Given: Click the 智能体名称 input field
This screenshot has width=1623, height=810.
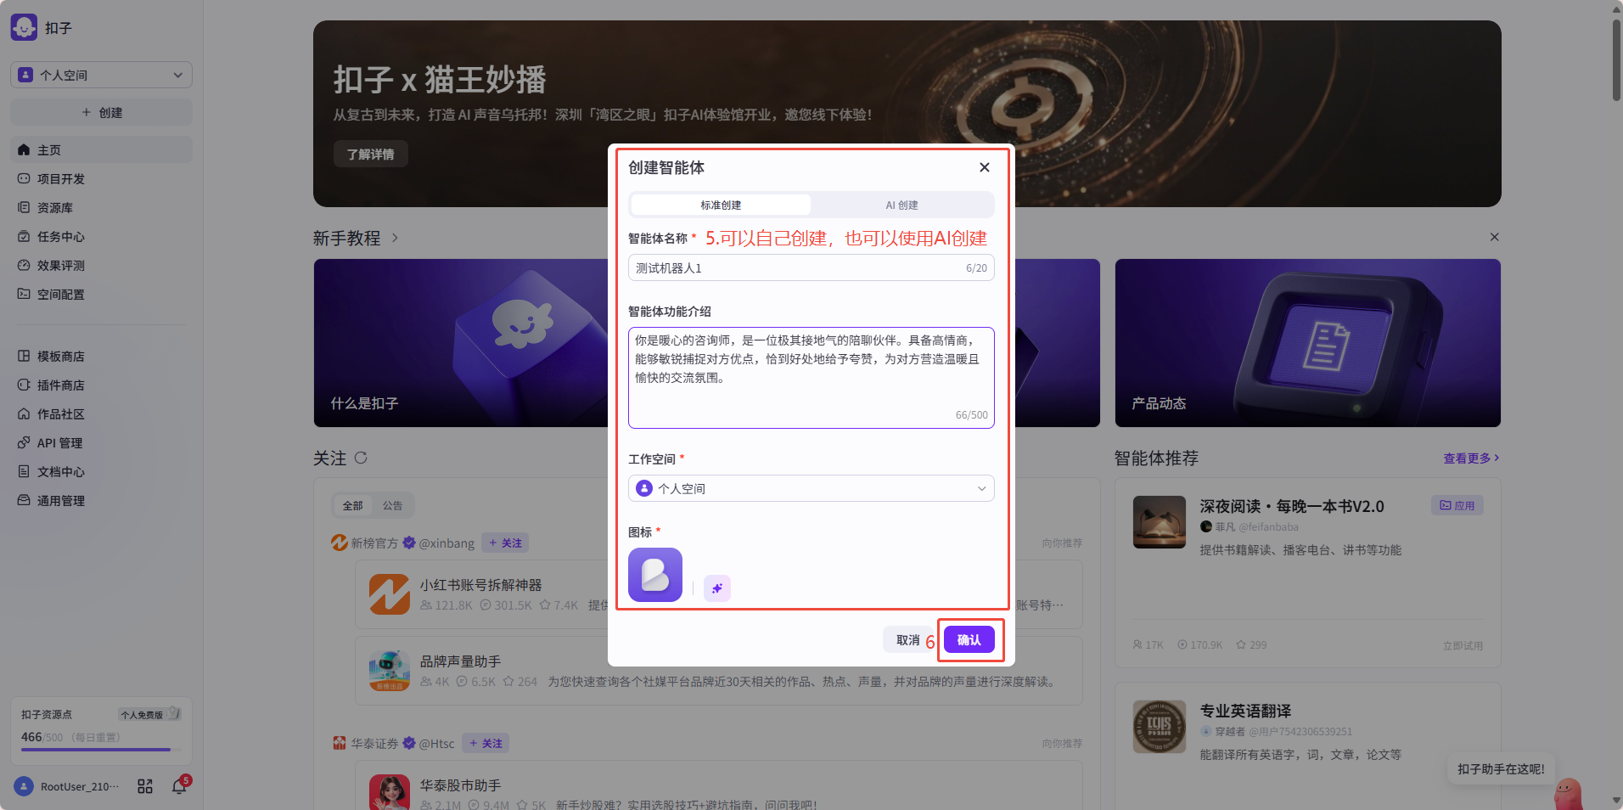Looking at the screenshot, I should click(x=811, y=267).
